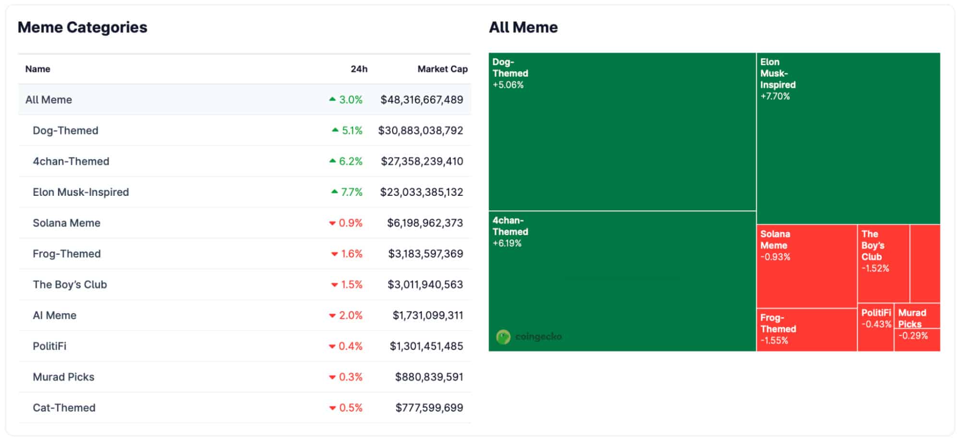Screen dimensions: 960x442
Task: Choose AI Meme from the list
Action: coord(54,315)
